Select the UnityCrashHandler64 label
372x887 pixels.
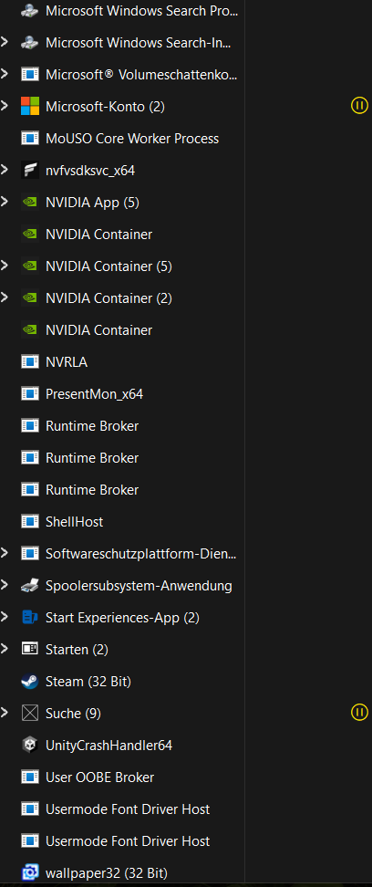point(109,745)
